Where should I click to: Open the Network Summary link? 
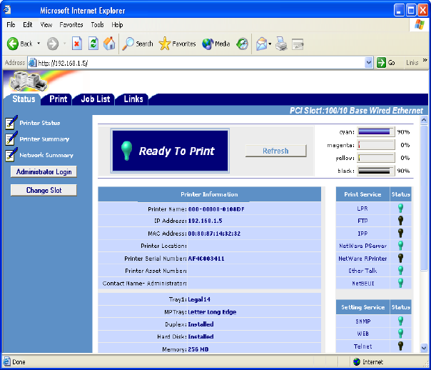point(46,155)
